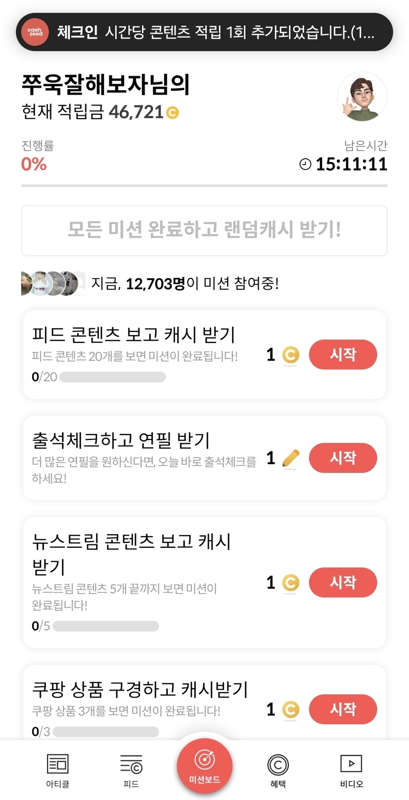Click the 0/20 feed progress bar
The image size is (409, 800).
click(x=112, y=377)
